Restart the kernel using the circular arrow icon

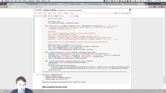point(59,16)
